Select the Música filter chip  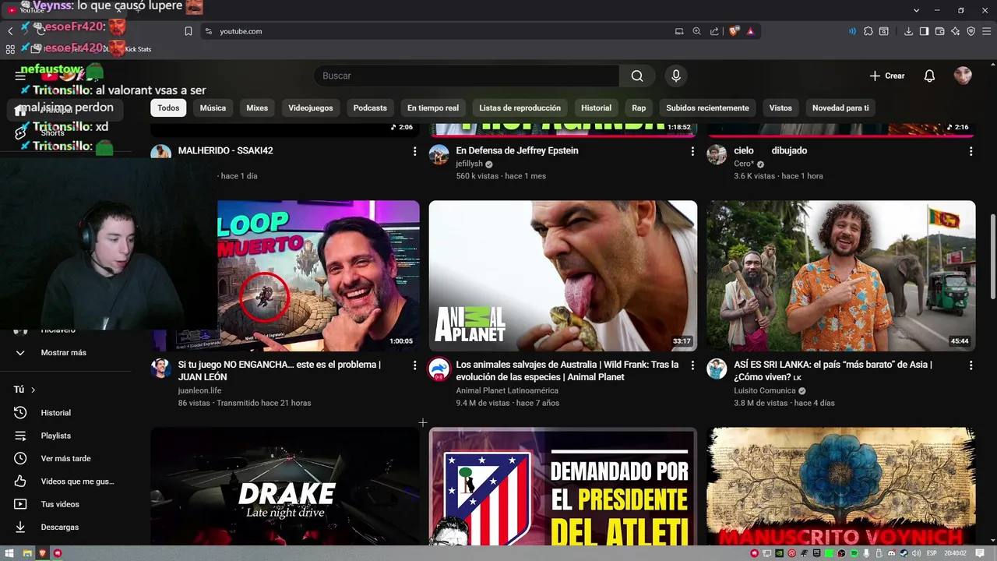213,108
